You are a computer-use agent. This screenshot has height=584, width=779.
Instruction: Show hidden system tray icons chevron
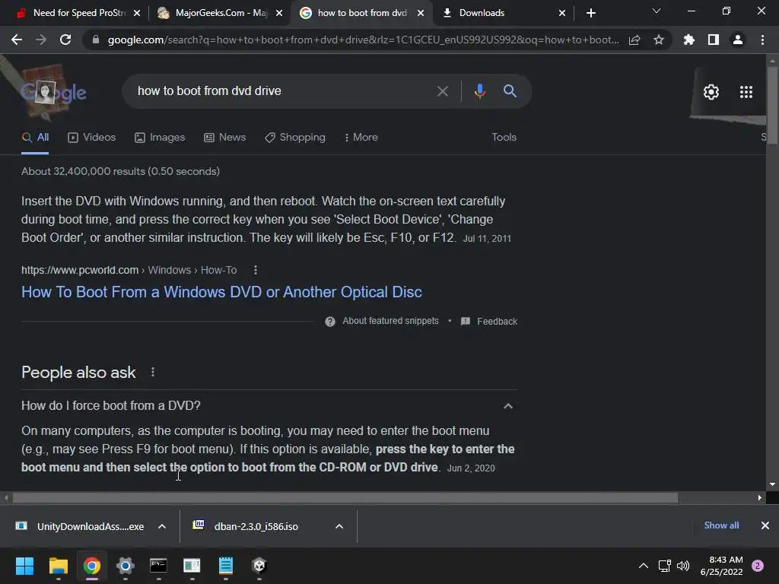coord(644,566)
